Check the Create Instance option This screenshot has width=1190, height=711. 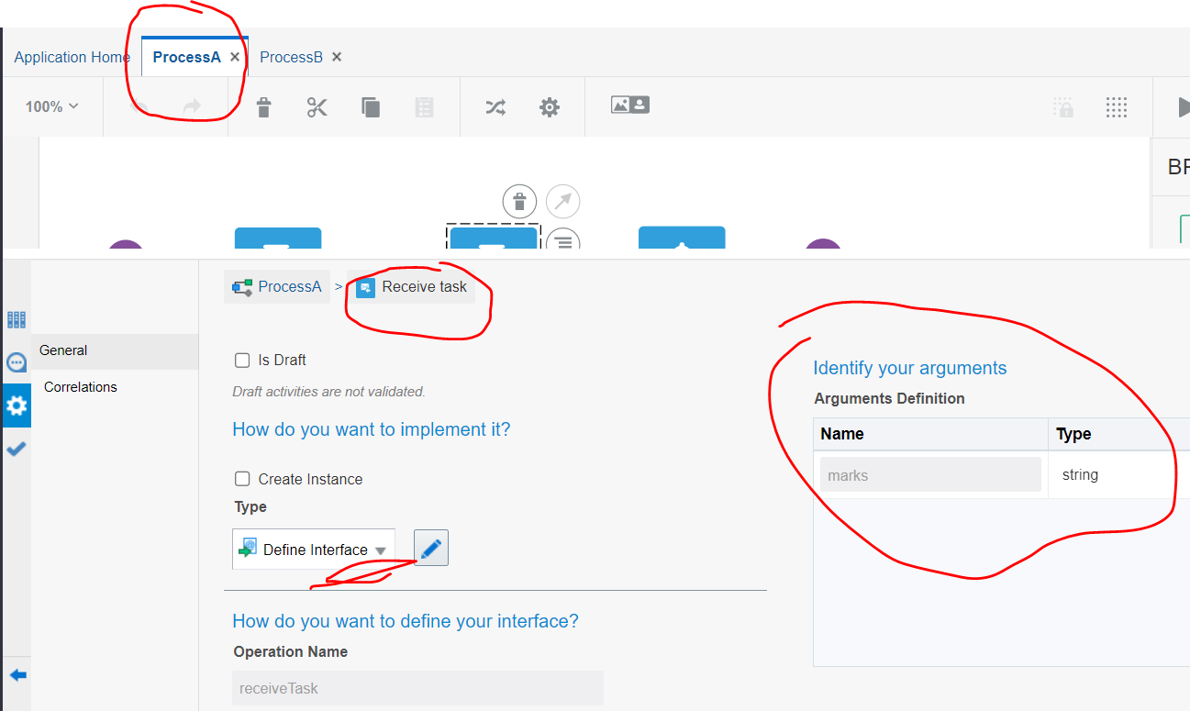tap(242, 478)
